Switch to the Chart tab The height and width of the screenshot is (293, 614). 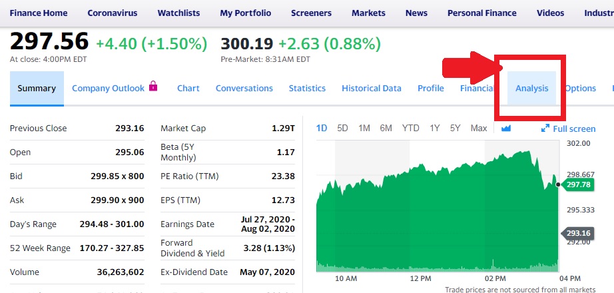tap(188, 89)
